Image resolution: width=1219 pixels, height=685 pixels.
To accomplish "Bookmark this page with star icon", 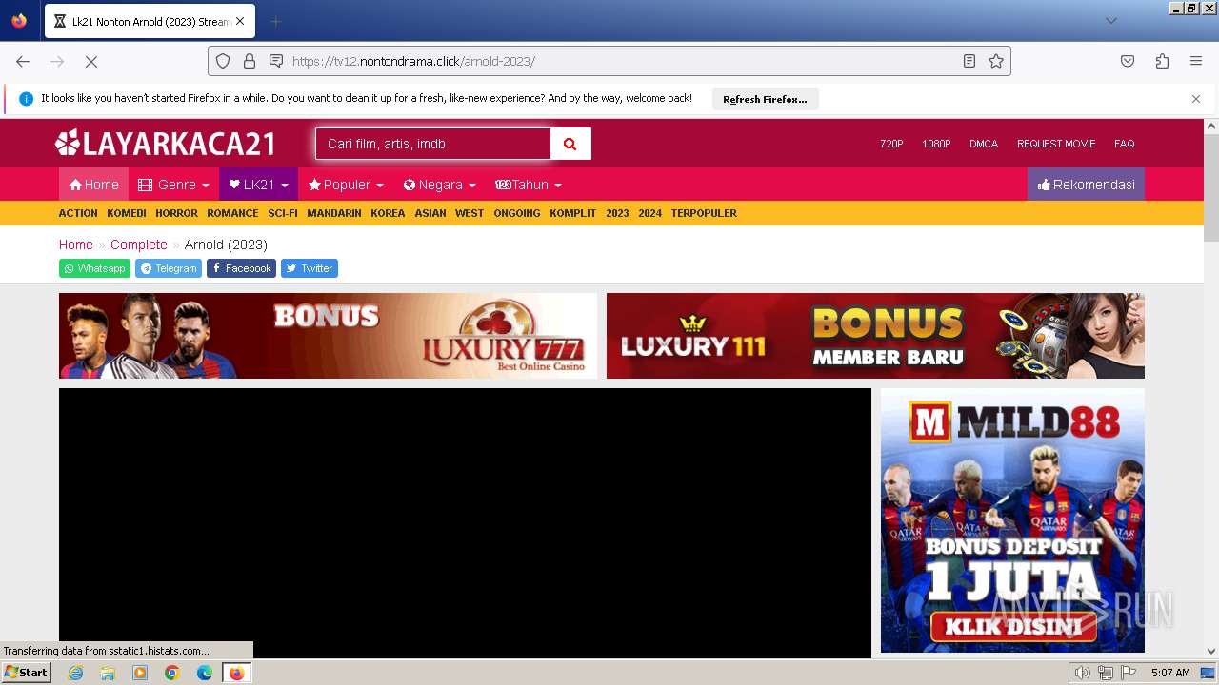I will [x=996, y=61].
